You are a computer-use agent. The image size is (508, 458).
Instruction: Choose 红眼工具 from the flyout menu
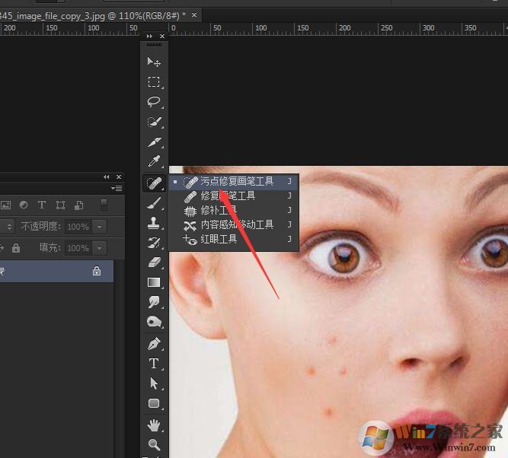tap(219, 239)
